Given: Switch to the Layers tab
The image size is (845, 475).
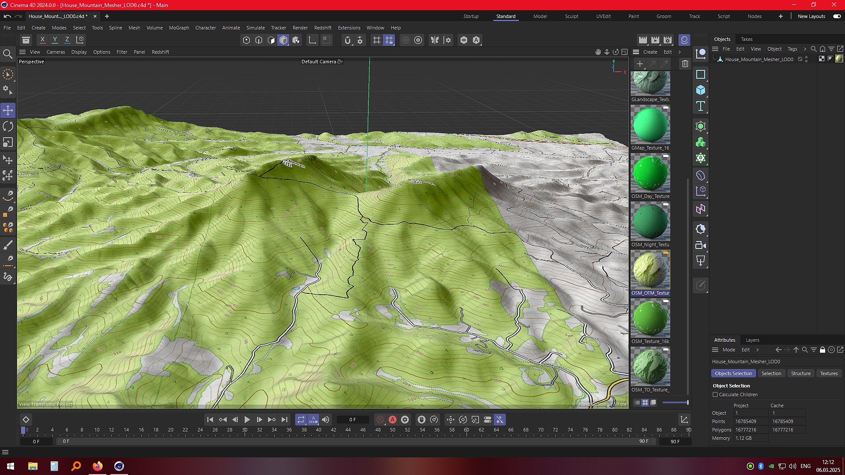Looking at the screenshot, I should coord(752,340).
